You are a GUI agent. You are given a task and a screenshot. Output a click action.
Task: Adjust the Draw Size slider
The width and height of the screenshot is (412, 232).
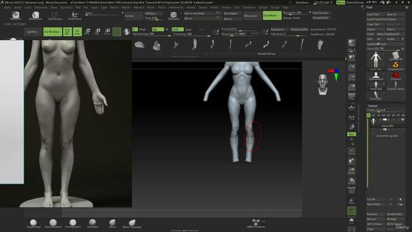click(x=240, y=34)
